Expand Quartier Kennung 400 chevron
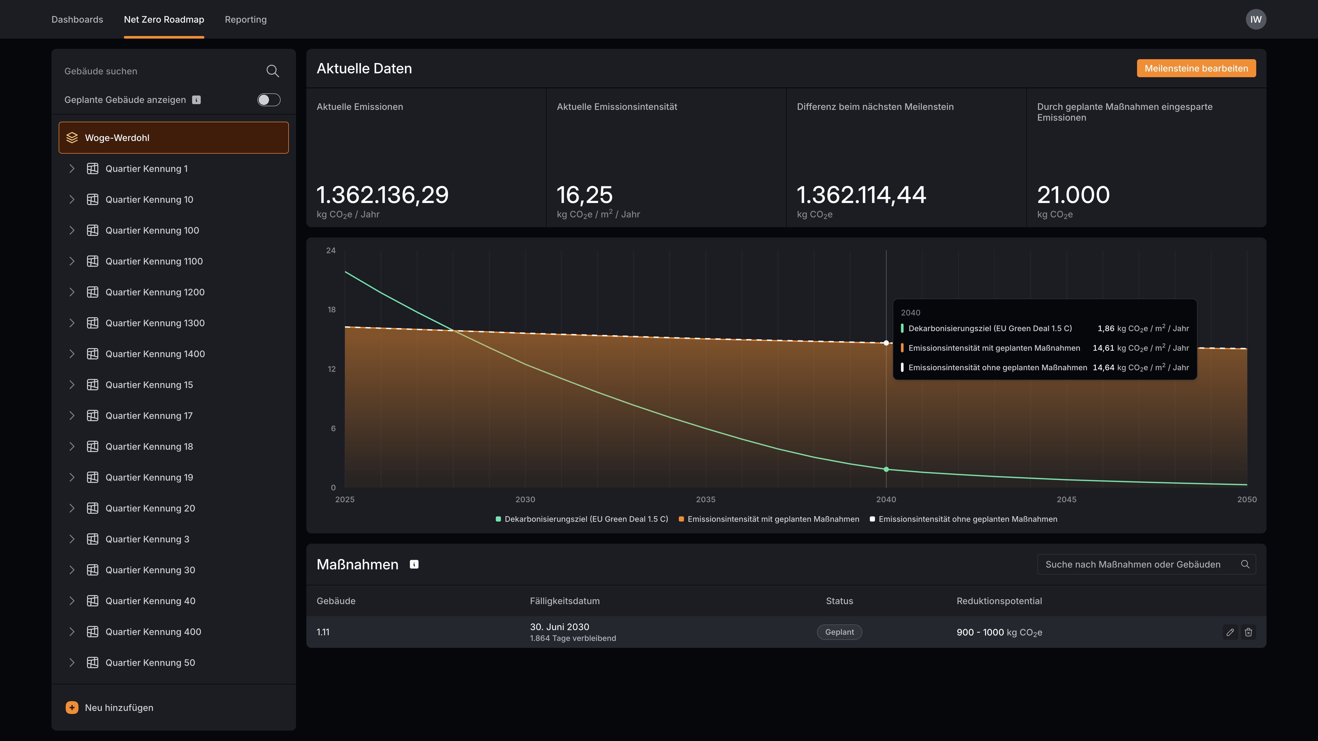Image resolution: width=1318 pixels, height=741 pixels. click(x=72, y=632)
